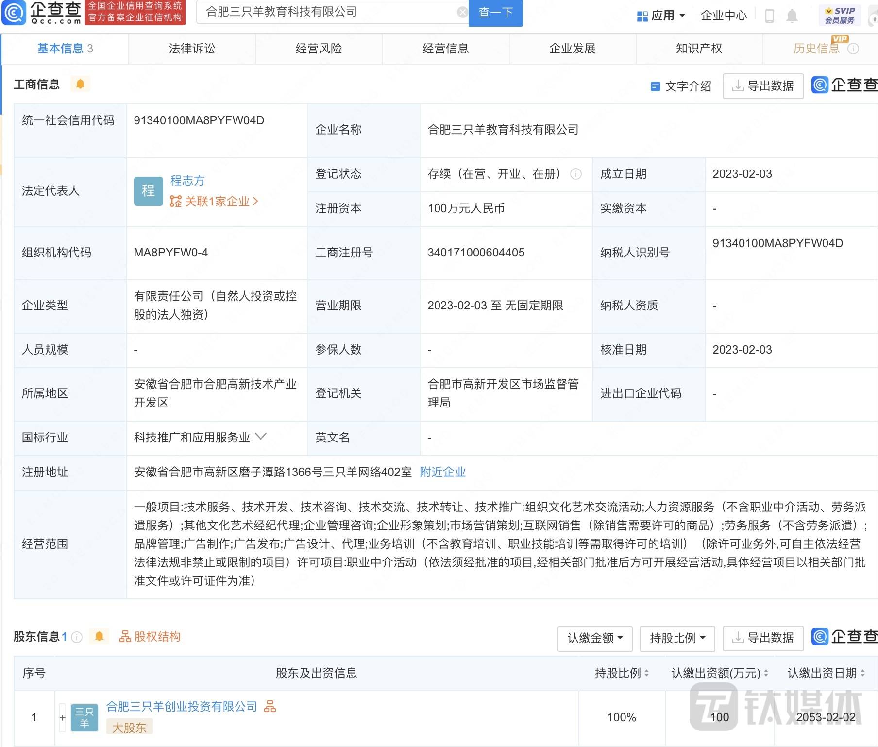Click the 100% shareholding value
The image size is (878, 747).
(622, 717)
